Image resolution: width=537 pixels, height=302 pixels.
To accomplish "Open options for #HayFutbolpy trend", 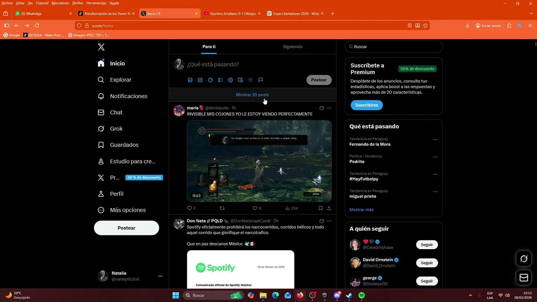I will coord(435,174).
